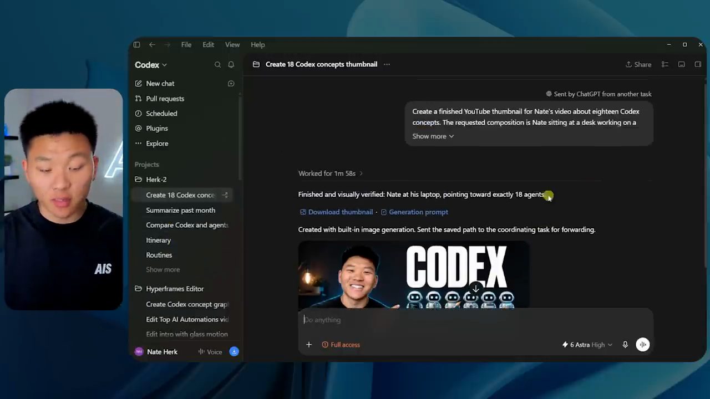Viewport: 710px width, 399px height.
Task: Open notifications bell in the sidebar
Action: [231, 65]
